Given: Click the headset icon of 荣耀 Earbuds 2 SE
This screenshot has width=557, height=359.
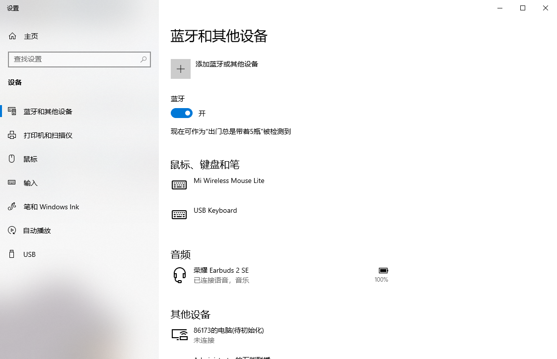Looking at the screenshot, I should pos(179,275).
